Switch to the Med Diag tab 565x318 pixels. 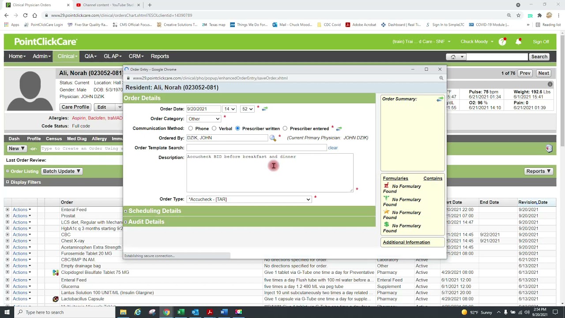pos(77,139)
